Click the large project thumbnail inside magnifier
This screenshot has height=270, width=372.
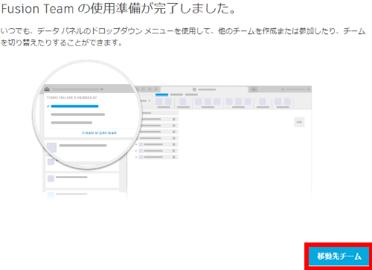tap(51, 147)
